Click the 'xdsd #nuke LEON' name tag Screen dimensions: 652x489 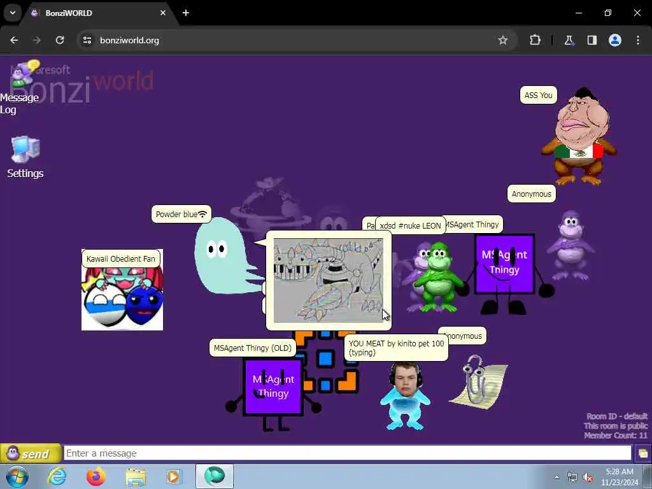pyautogui.click(x=410, y=226)
